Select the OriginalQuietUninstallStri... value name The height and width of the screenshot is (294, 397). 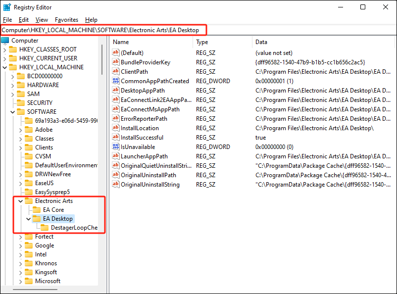[x=156, y=166]
